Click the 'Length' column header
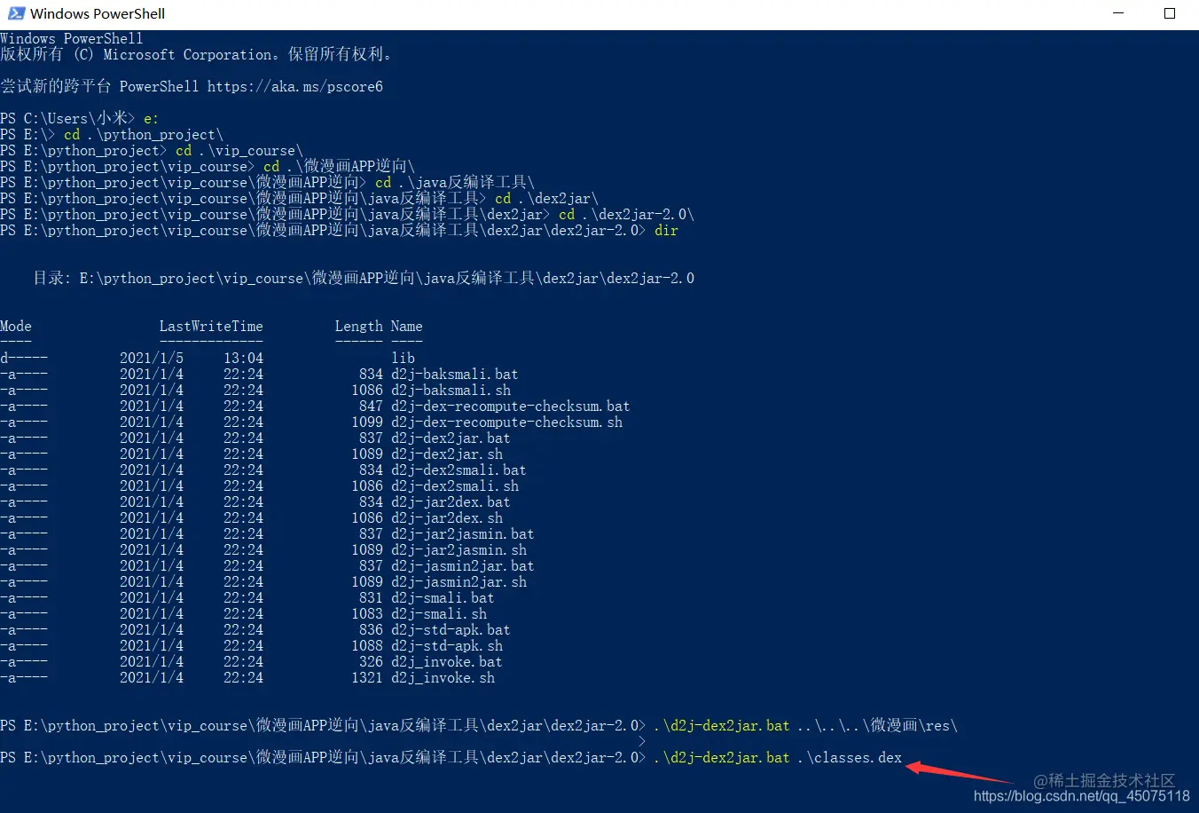 [x=359, y=327]
